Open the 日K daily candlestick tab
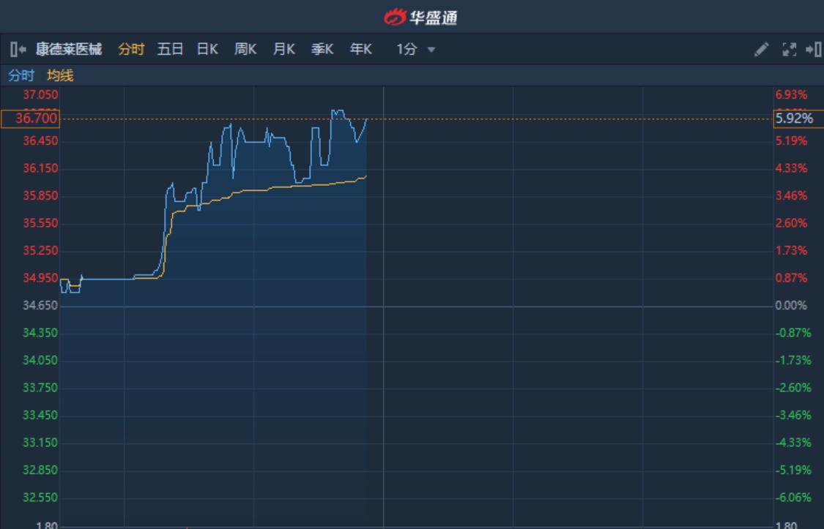The image size is (824, 529). (207, 50)
